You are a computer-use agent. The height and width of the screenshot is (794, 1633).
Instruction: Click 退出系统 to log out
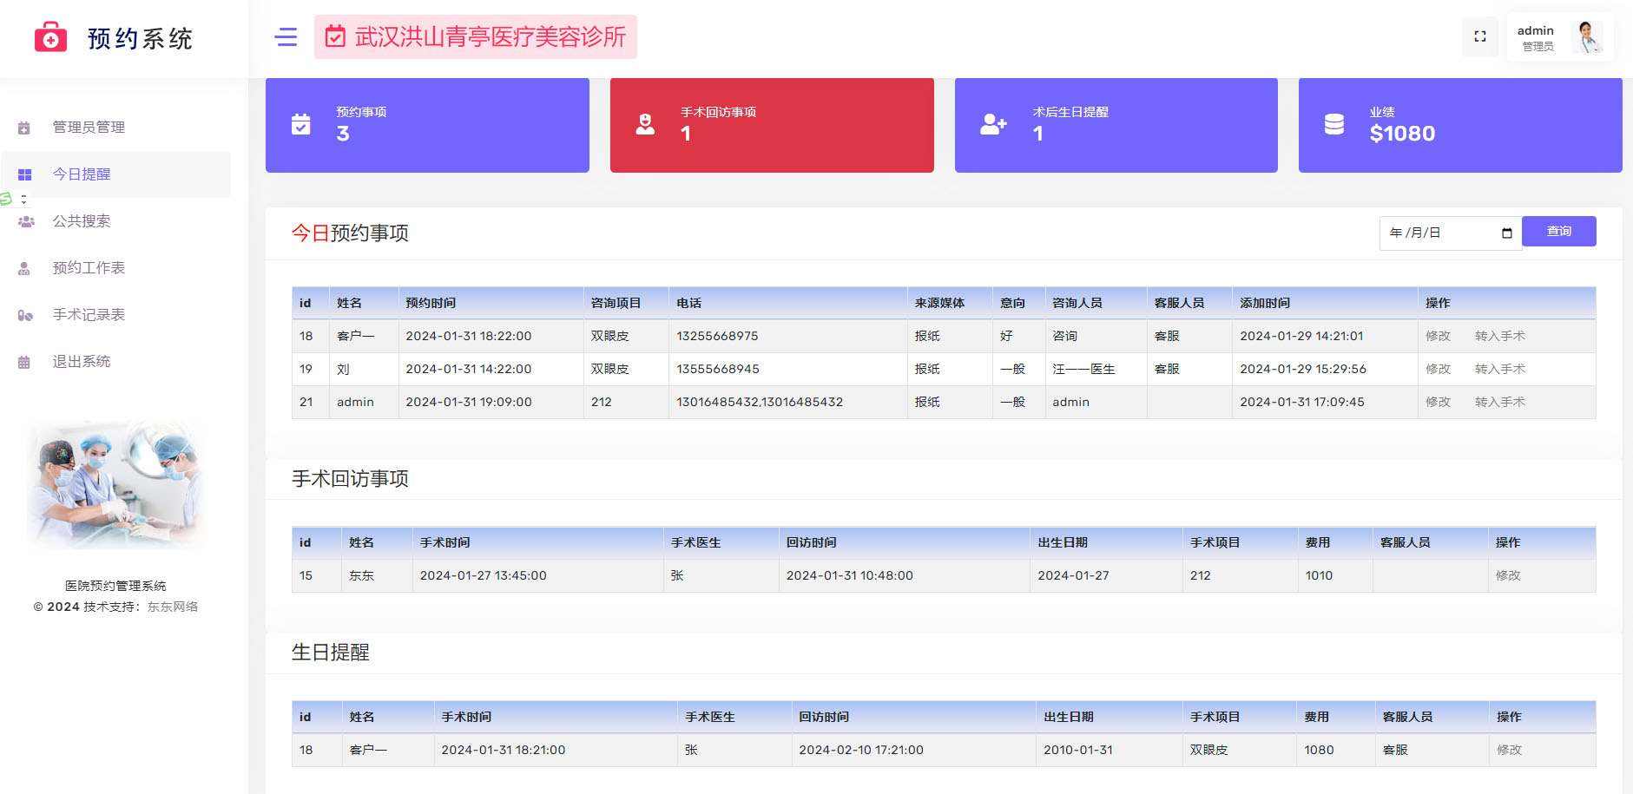[x=82, y=362]
